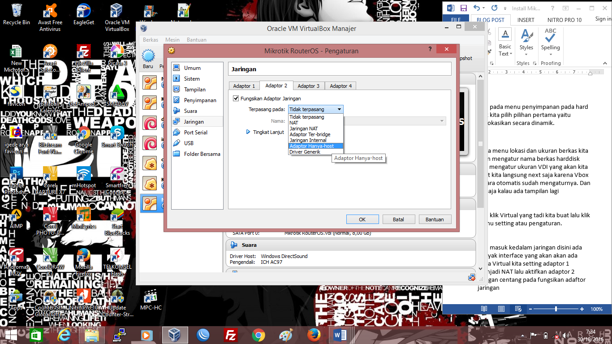Open the INSERT tab in Word
612x344 pixels.
[x=526, y=20]
